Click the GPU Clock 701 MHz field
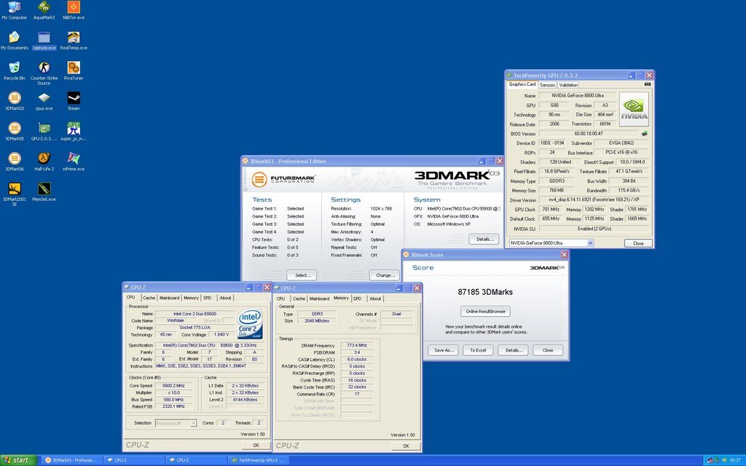Image resolution: width=746 pixels, height=466 pixels. [551, 209]
